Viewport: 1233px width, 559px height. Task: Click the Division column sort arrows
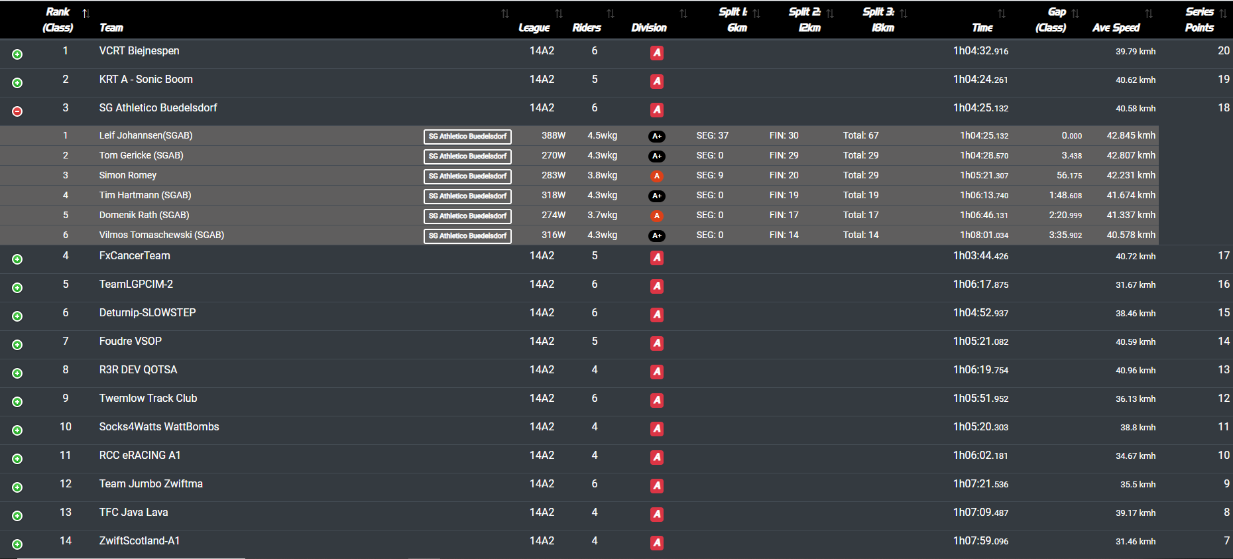coord(683,13)
